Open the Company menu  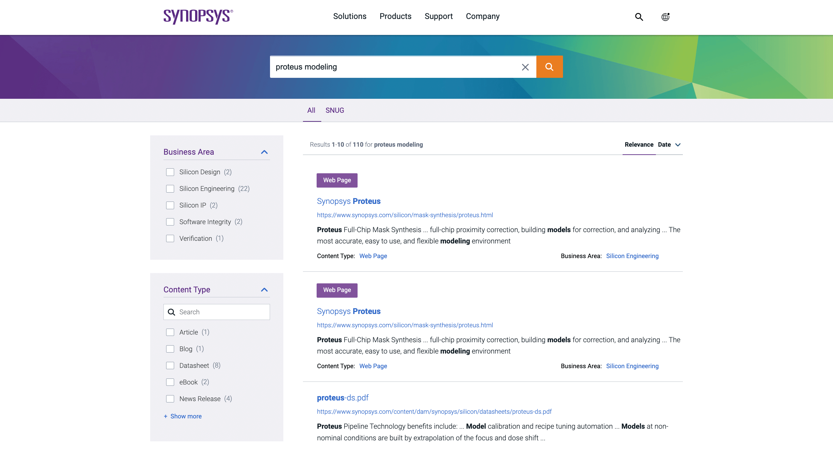click(482, 16)
